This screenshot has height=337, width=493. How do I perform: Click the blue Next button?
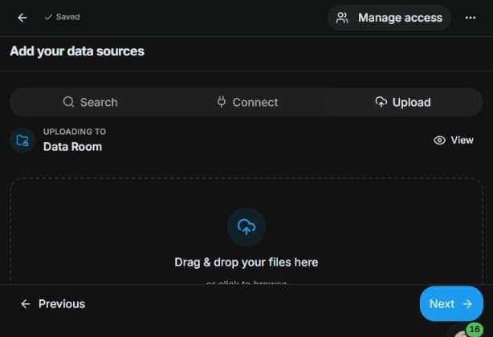pos(451,304)
